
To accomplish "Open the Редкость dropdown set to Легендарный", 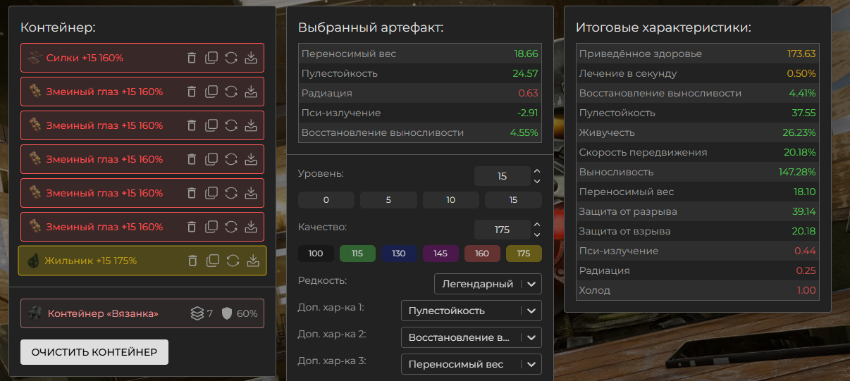I will click(x=488, y=285).
